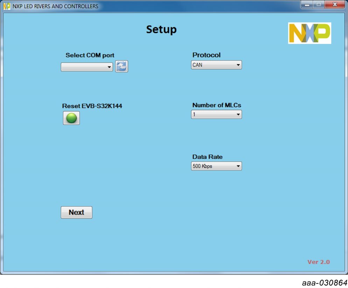Viewport: 348px width, 288px height.
Task: Click the Ver 2.0 version label
Action: click(318, 262)
